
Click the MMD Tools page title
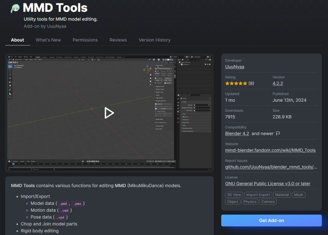click(55, 8)
